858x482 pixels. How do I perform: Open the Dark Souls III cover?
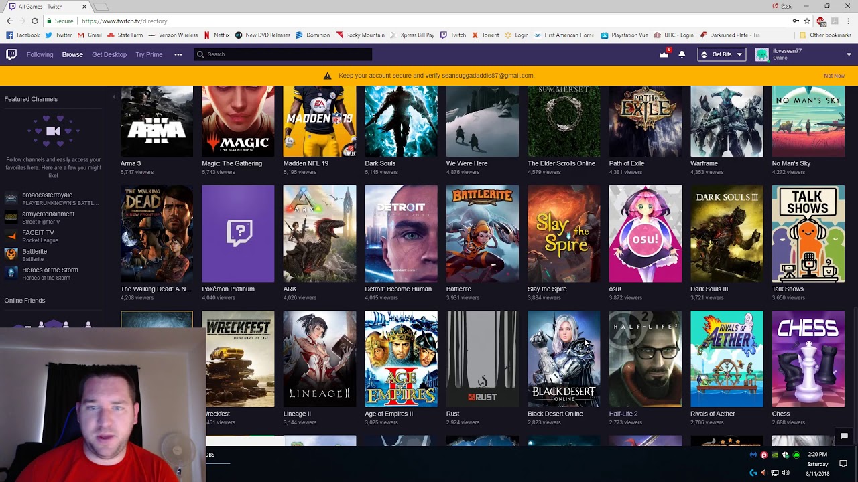[x=727, y=234]
